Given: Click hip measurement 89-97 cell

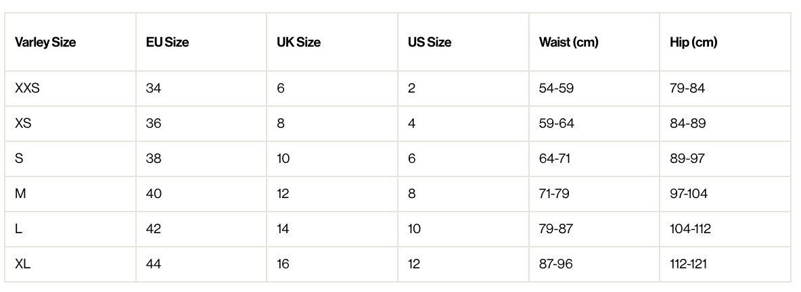Looking at the screenshot, I should (687, 159).
